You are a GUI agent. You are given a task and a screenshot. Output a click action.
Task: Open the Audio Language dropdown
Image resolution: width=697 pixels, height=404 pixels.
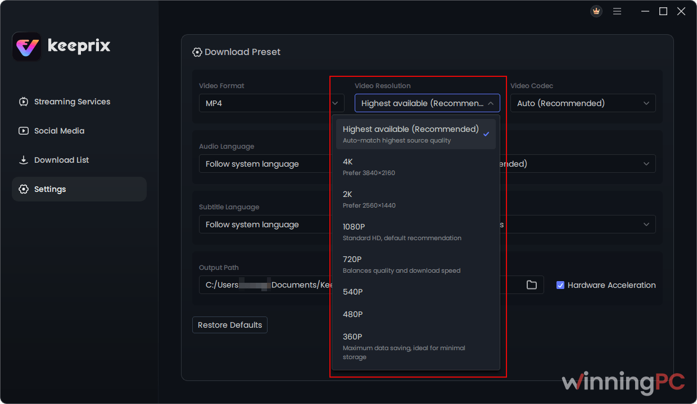point(265,164)
